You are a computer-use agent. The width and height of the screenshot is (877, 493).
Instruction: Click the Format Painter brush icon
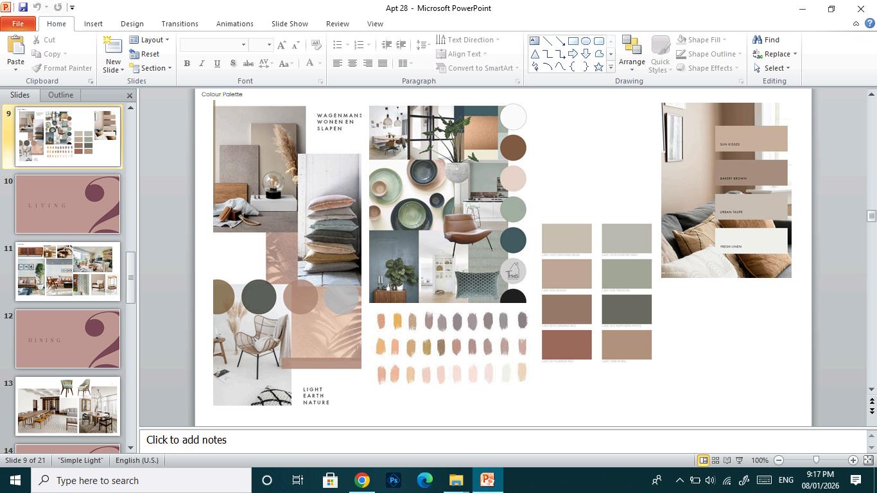[37, 68]
